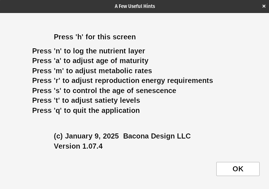
Task: Click the '(c)' copyright symbol text
Action: coord(58,136)
